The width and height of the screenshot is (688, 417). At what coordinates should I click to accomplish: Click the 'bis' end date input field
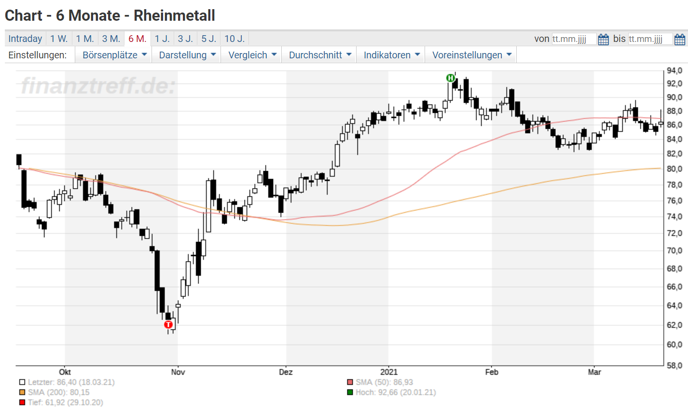[650, 39]
